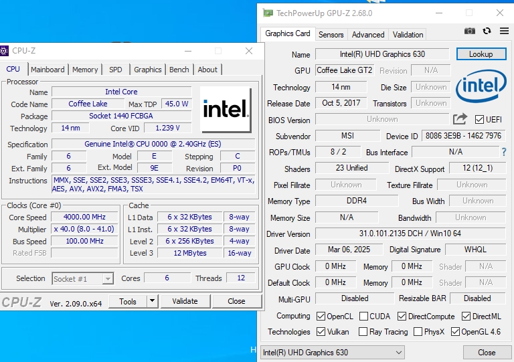Click the Cores value 6 in CPU-Z
The width and height of the screenshot is (514, 362).
(x=167, y=278)
